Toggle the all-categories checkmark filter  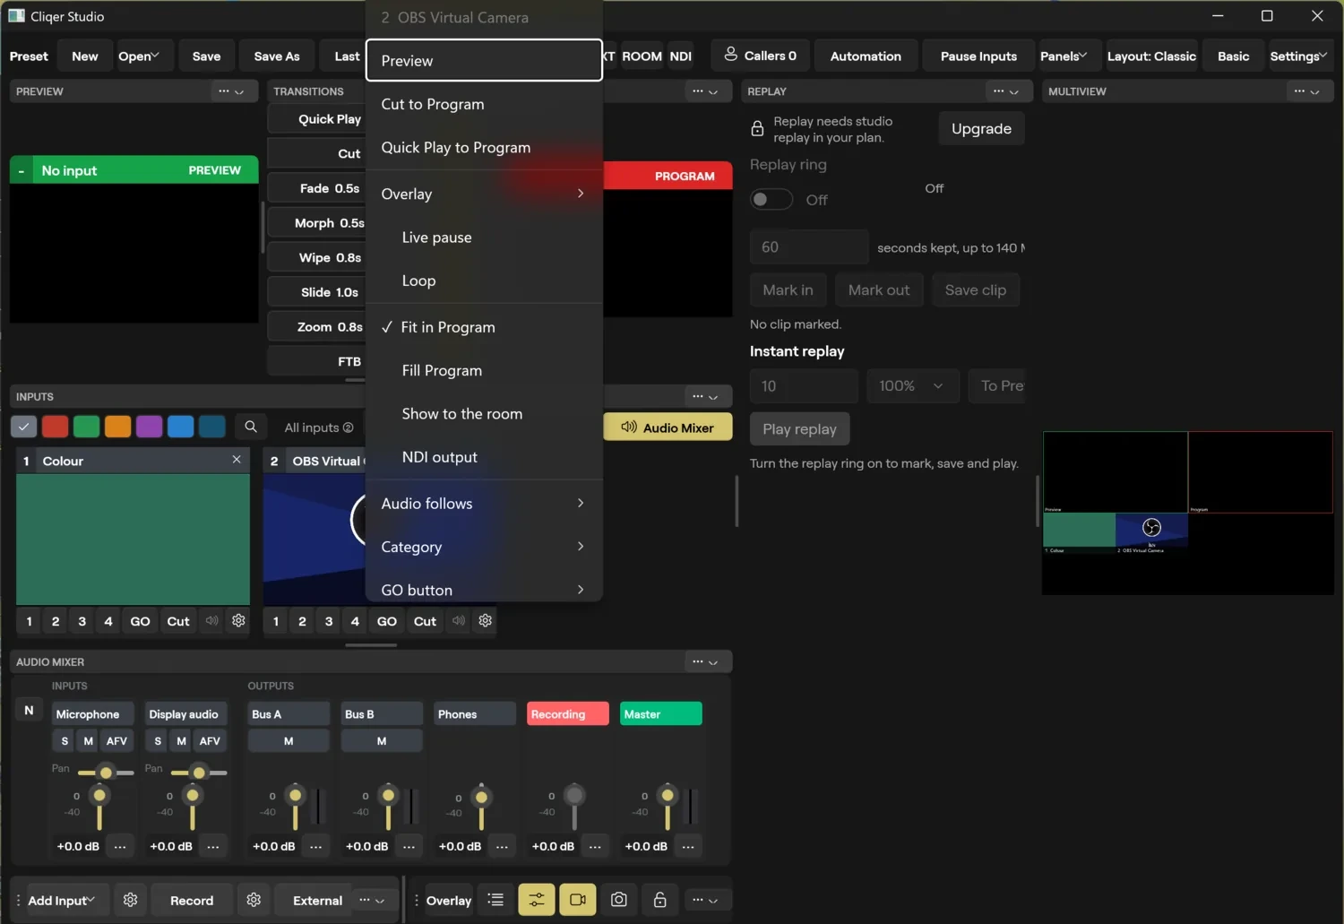pyautogui.click(x=24, y=427)
